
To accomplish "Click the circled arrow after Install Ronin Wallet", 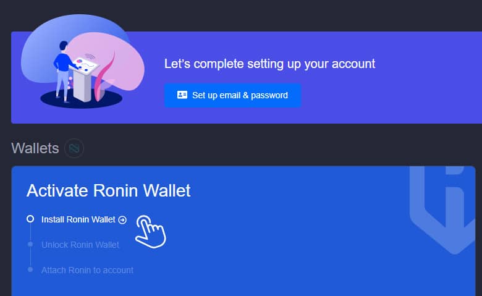I will [122, 220].
